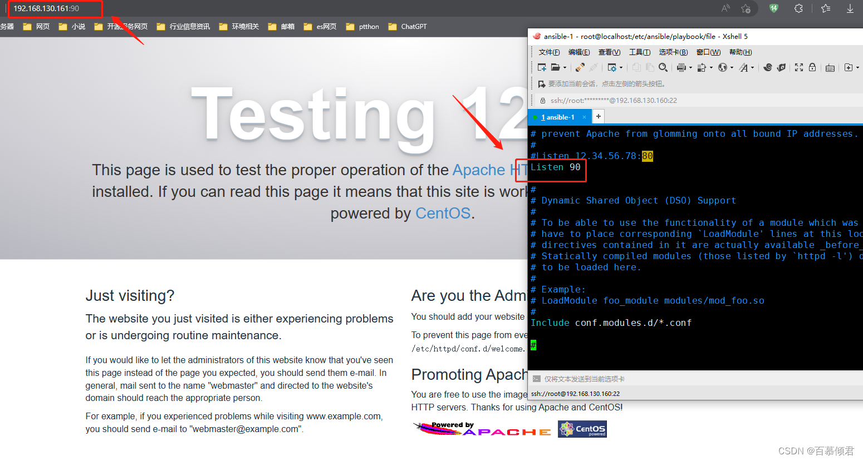Open Xshell session properties gear icon
863x461 pixels.
612,67
